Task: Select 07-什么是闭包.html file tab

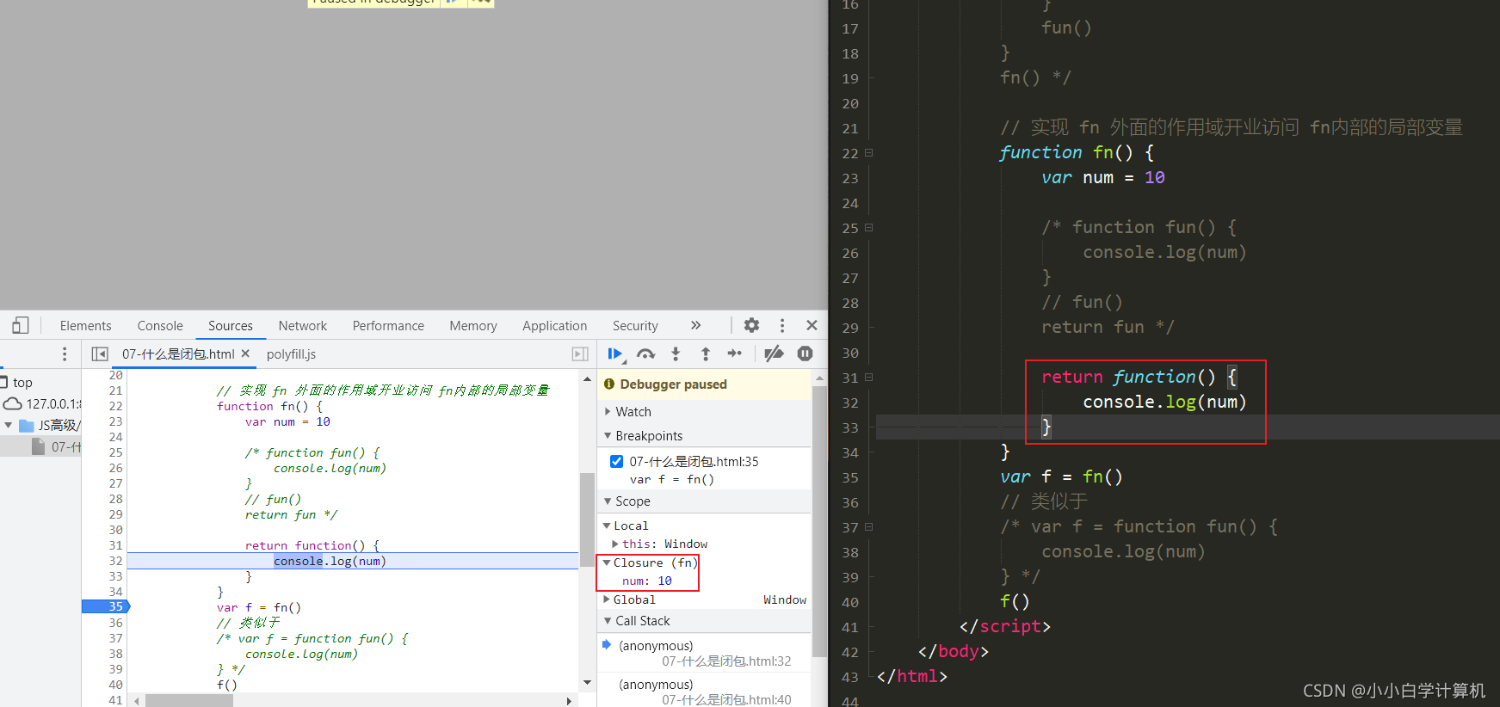Action: pos(178,354)
